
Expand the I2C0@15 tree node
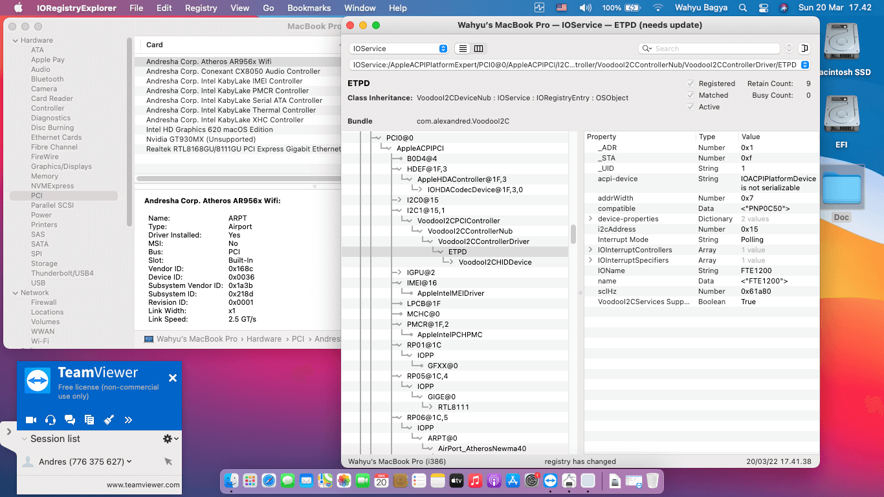[399, 200]
